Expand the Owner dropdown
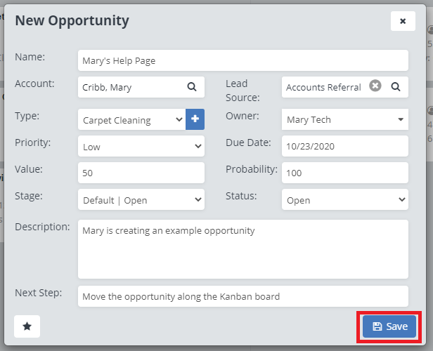 (344, 119)
